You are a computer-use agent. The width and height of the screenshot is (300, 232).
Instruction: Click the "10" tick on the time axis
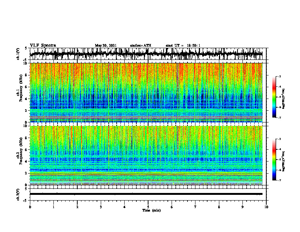click(266, 207)
